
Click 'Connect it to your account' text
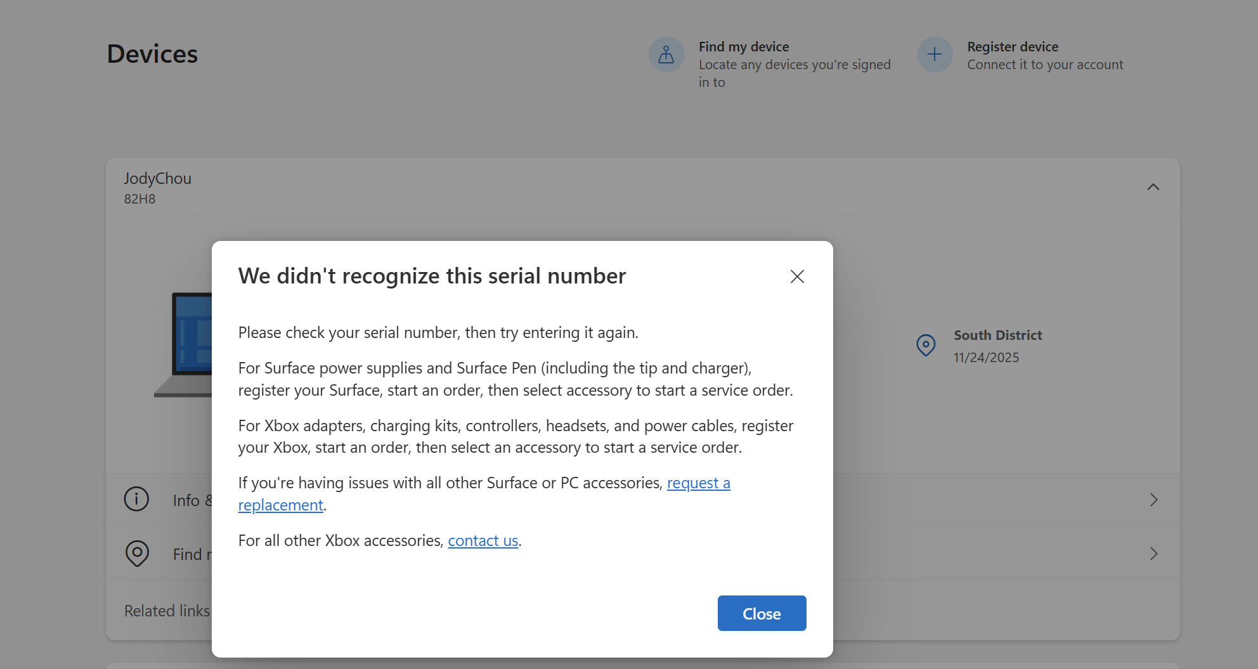pyautogui.click(x=1045, y=65)
